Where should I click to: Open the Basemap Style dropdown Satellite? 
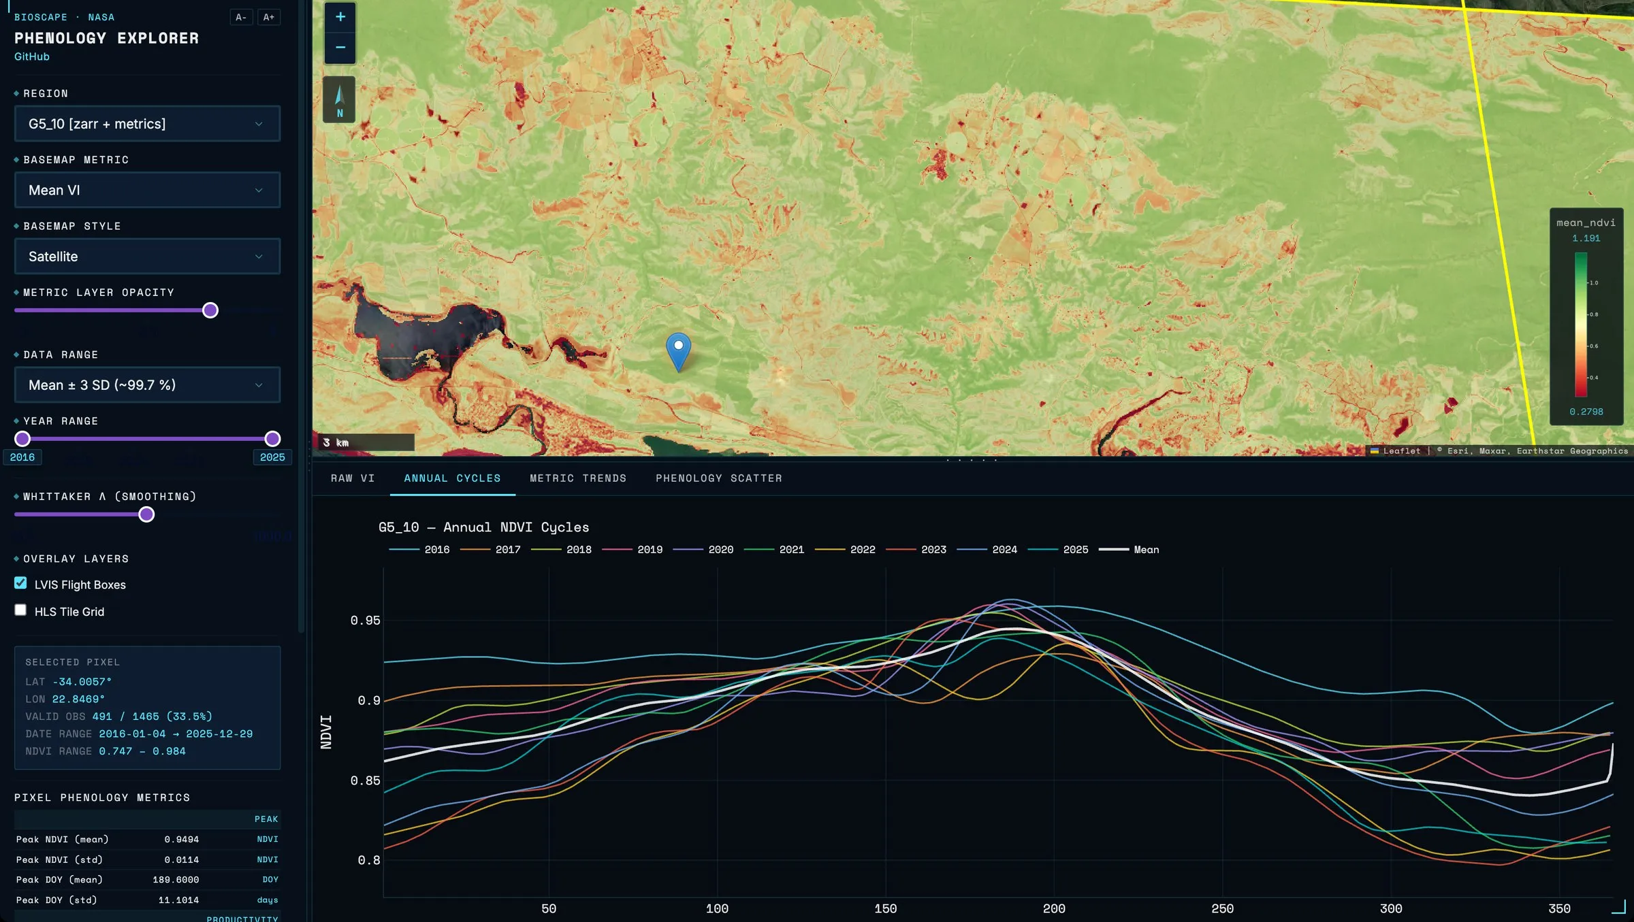[x=147, y=257]
